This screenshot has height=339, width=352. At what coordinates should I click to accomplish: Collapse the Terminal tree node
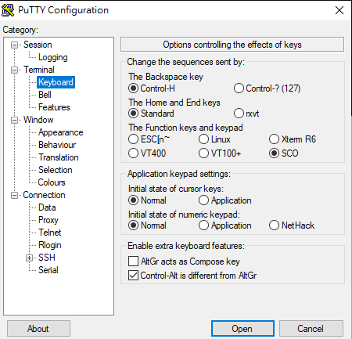click(x=14, y=70)
